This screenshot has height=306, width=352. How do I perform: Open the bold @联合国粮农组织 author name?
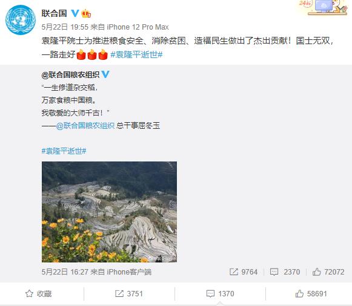click(70, 74)
